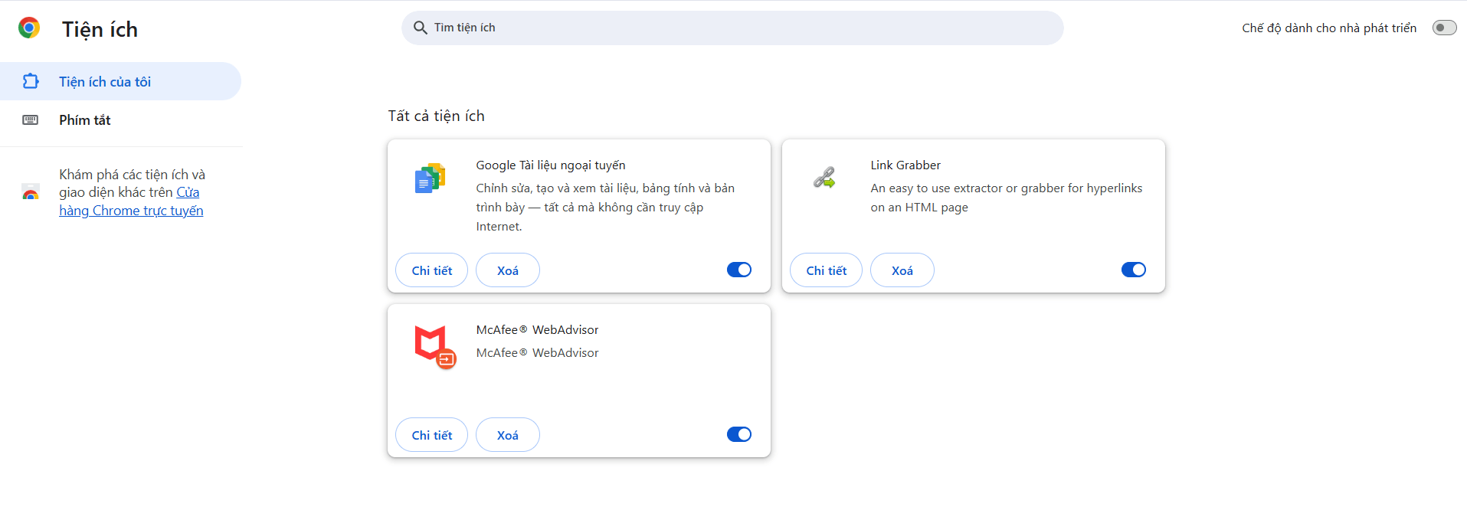Click the Chrome Web Store rainbow icon
The image size is (1467, 530).
[31, 192]
